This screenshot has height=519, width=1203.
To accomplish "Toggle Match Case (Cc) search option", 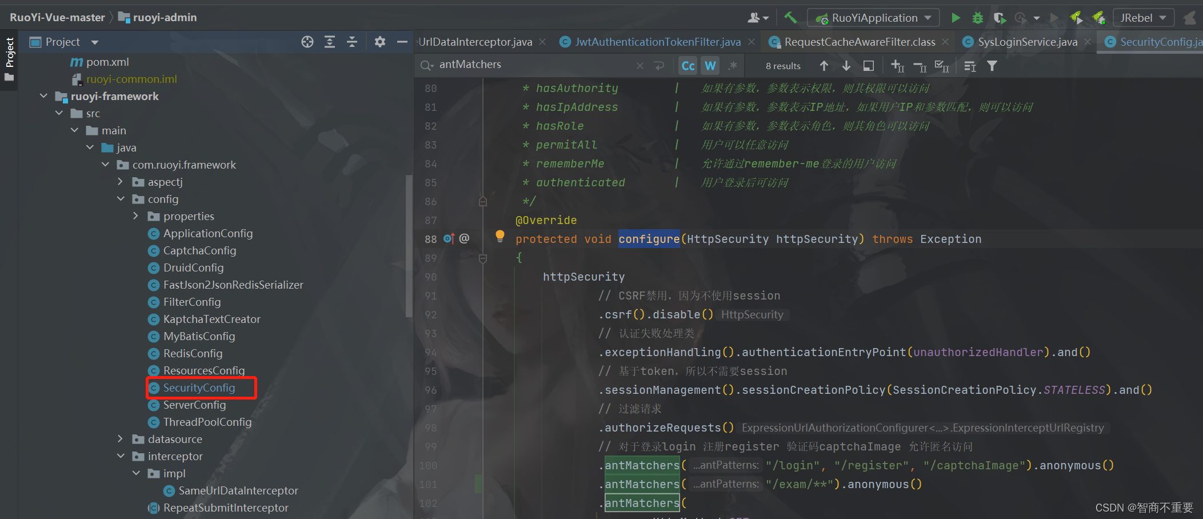I will [688, 66].
